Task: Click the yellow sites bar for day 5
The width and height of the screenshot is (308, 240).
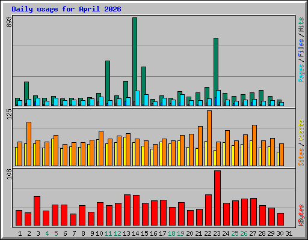Action: click(x=52, y=152)
